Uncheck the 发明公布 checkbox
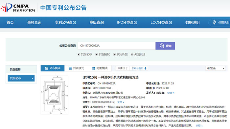Screen dimensions: 230x129 click(x=79, y=54)
